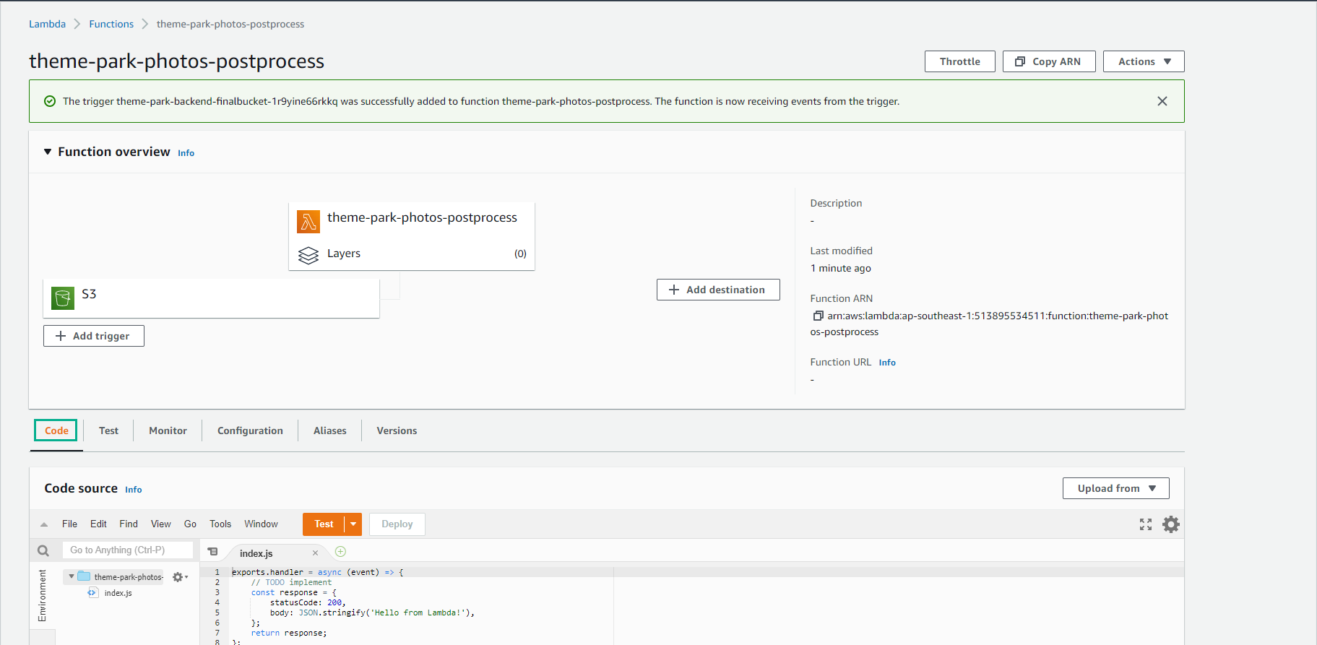The width and height of the screenshot is (1317, 645).
Task: Go to Functions breadcrumb link
Action: coord(111,24)
